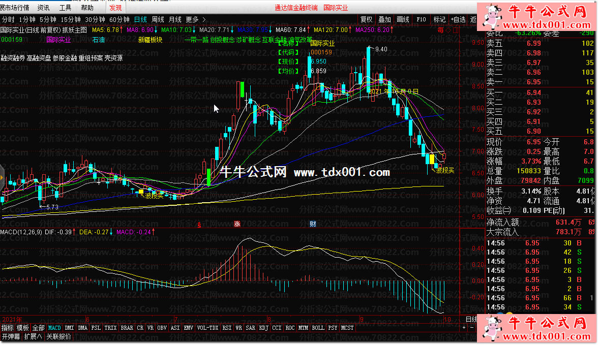Open the 帮助 menu
The image size is (599, 345).
pos(87,8)
